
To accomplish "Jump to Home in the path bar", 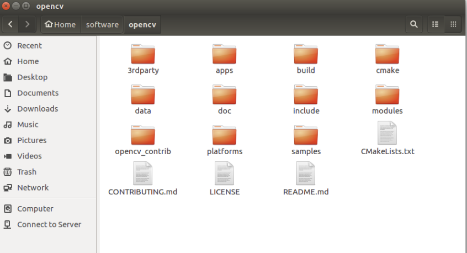I will [x=61, y=24].
